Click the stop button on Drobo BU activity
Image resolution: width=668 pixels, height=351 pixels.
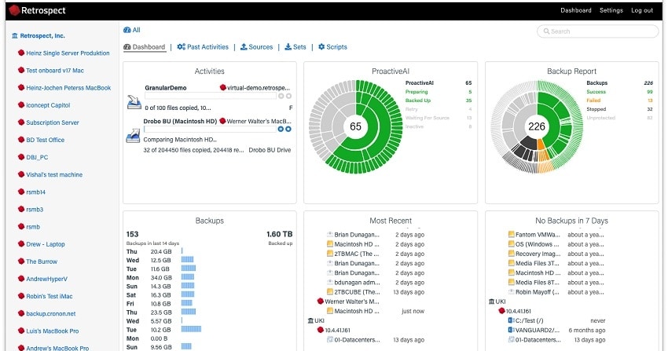point(288,129)
